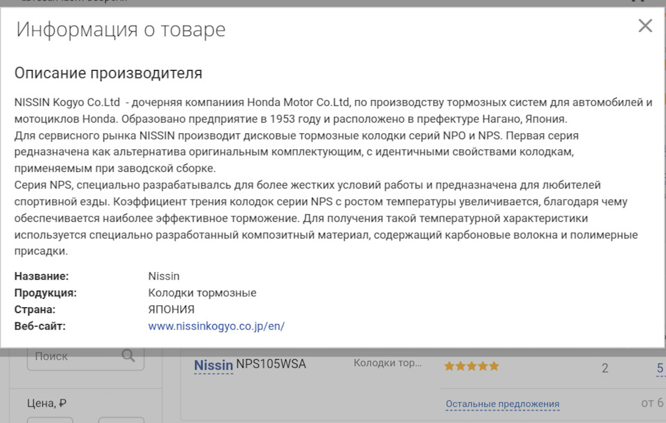Click the Nissin name value
666x423 pixels.
point(164,277)
